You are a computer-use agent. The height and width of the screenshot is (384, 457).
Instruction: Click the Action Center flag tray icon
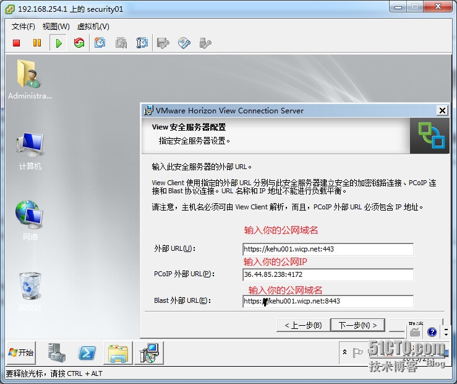point(357,353)
